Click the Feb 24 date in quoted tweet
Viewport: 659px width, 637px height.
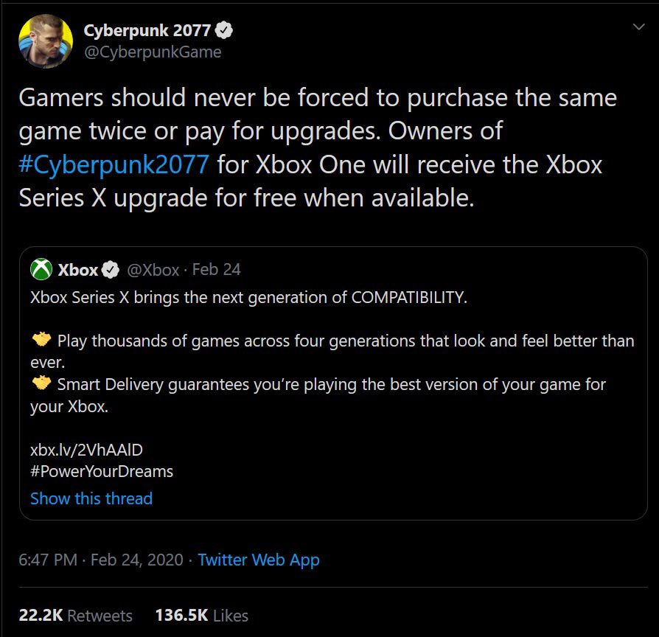pyautogui.click(x=216, y=270)
